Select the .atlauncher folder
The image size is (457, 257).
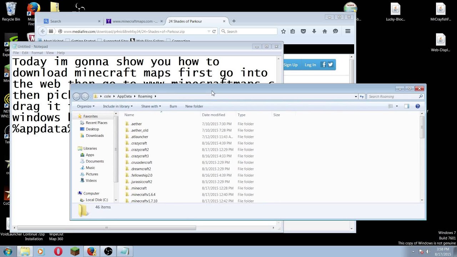139,137
